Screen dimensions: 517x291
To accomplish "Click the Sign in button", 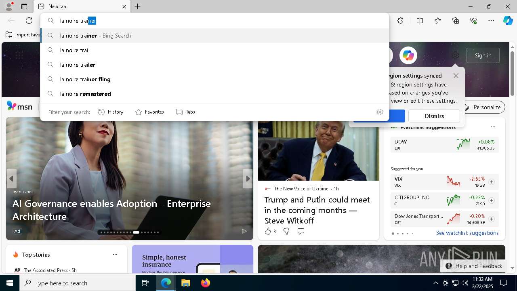I will (x=483, y=55).
